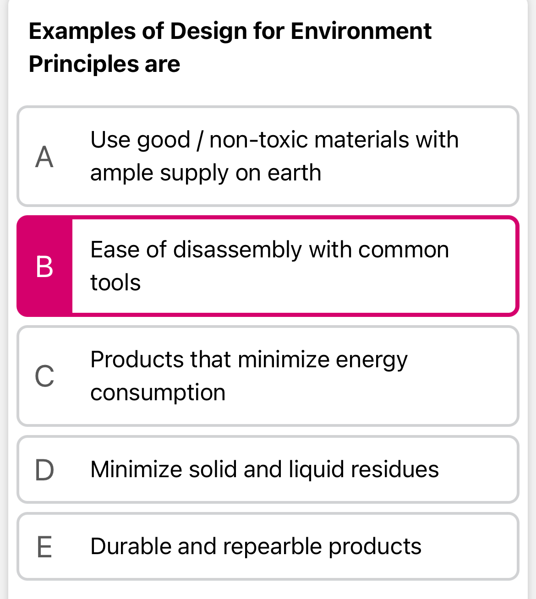This screenshot has height=599, width=536.
Task: Click the letter badge D
Action: (x=44, y=469)
